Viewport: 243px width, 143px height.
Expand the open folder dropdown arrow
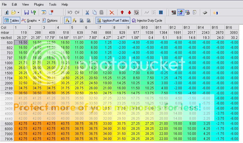tap(18, 12)
